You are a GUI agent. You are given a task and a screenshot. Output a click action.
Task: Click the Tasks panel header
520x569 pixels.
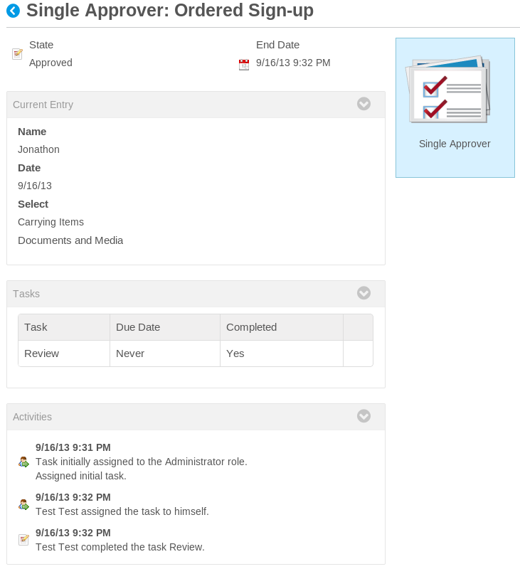pyautogui.click(x=196, y=294)
